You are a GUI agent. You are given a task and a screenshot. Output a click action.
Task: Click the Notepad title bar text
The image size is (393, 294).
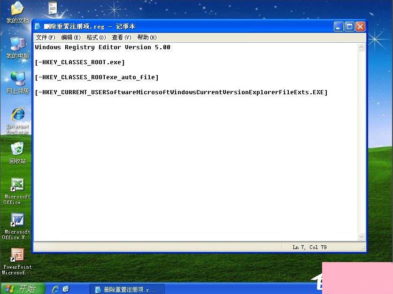coord(89,26)
